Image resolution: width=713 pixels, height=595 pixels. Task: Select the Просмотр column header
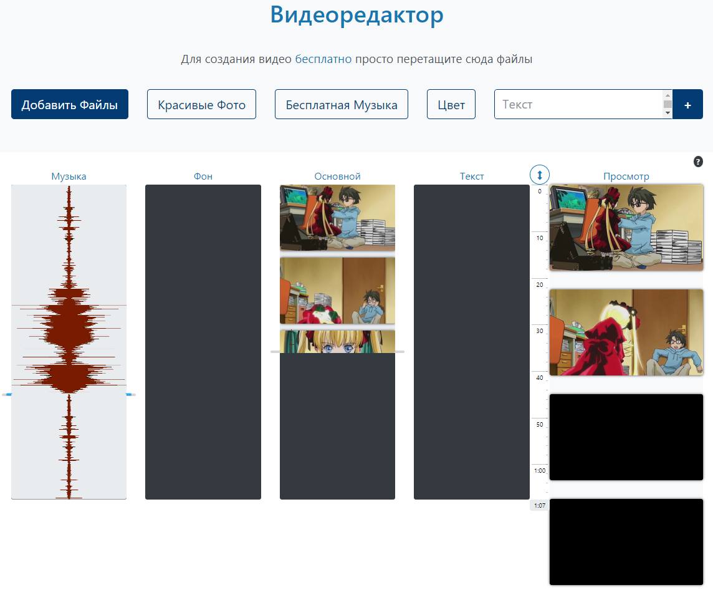tap(626, 177)
